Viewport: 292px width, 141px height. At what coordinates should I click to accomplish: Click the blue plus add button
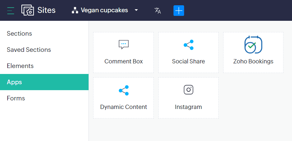[179, 11]
